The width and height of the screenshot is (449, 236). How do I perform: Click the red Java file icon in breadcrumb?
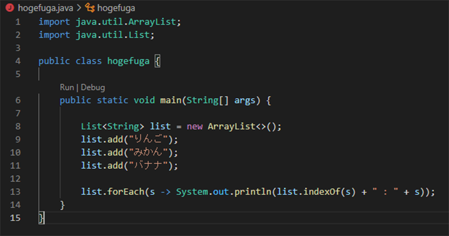9,8
